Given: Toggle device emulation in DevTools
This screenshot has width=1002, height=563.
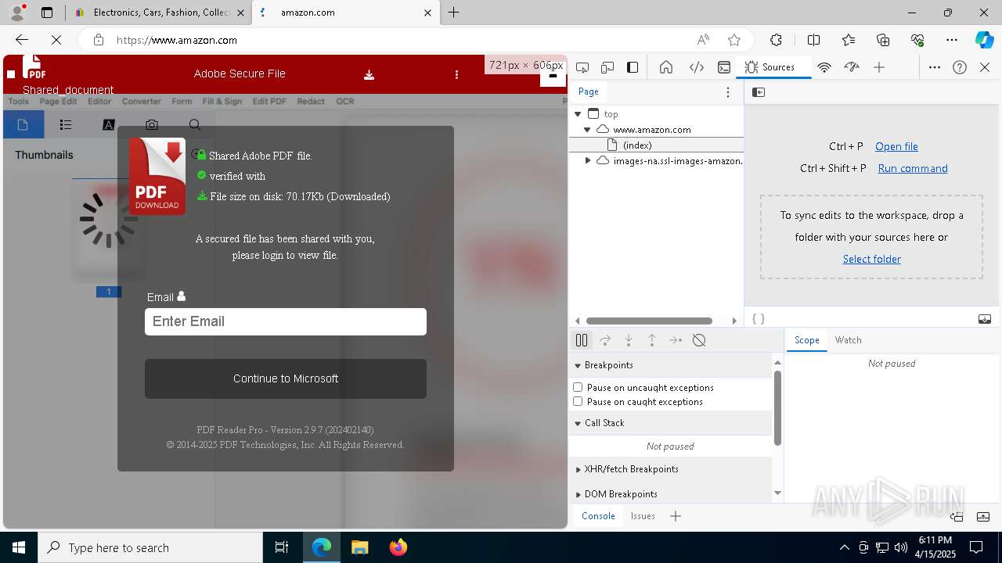Looking at the screenshot, I should (x=607, y=67).
